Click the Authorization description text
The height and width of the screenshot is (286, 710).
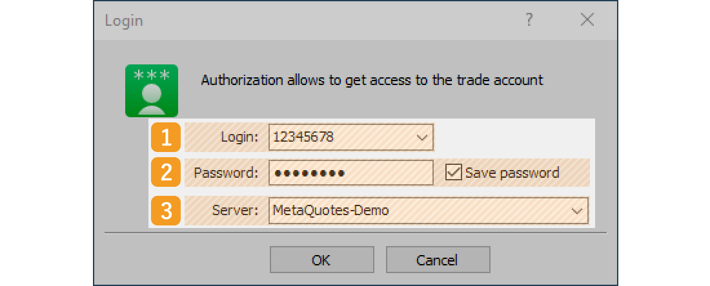[x=372, y=81]
